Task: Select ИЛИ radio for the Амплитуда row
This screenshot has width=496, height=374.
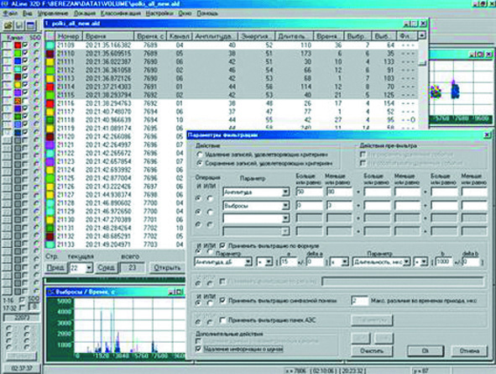Action: tap(210, 198)
